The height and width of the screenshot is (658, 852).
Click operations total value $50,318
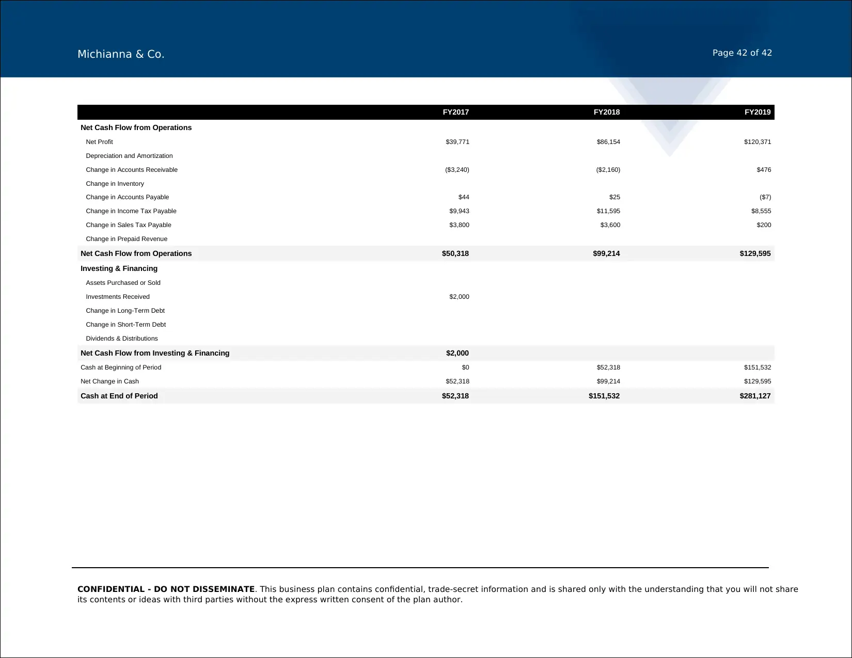click(455, 253)
